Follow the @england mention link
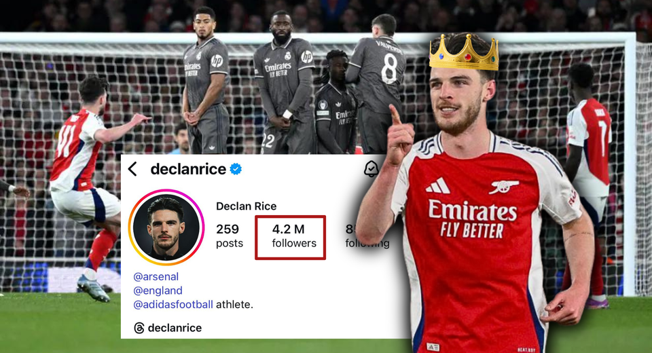The height and width of the screenshot is (353, 652). (x=158, y=291)
